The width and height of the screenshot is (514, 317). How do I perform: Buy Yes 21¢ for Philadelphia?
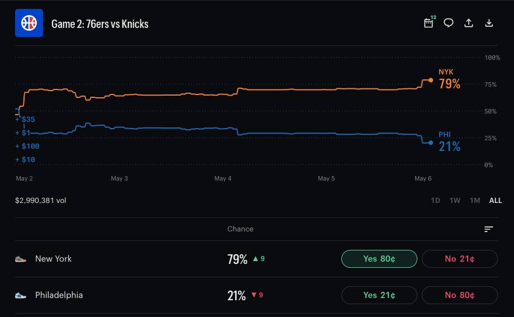(x=379, y=295)
